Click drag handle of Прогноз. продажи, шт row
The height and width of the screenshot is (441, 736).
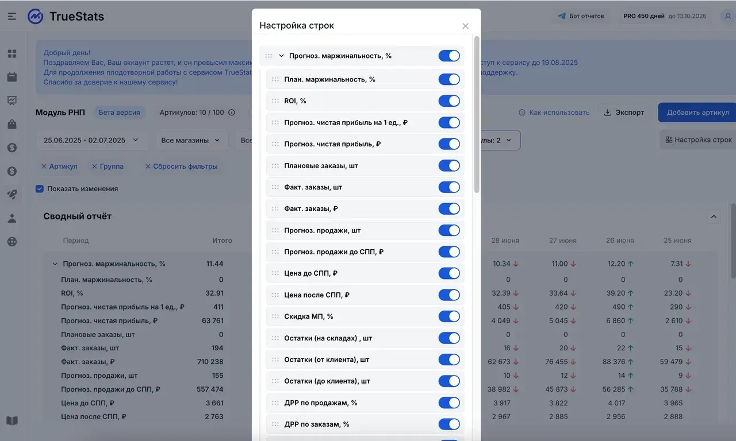(x=275, y=230)
